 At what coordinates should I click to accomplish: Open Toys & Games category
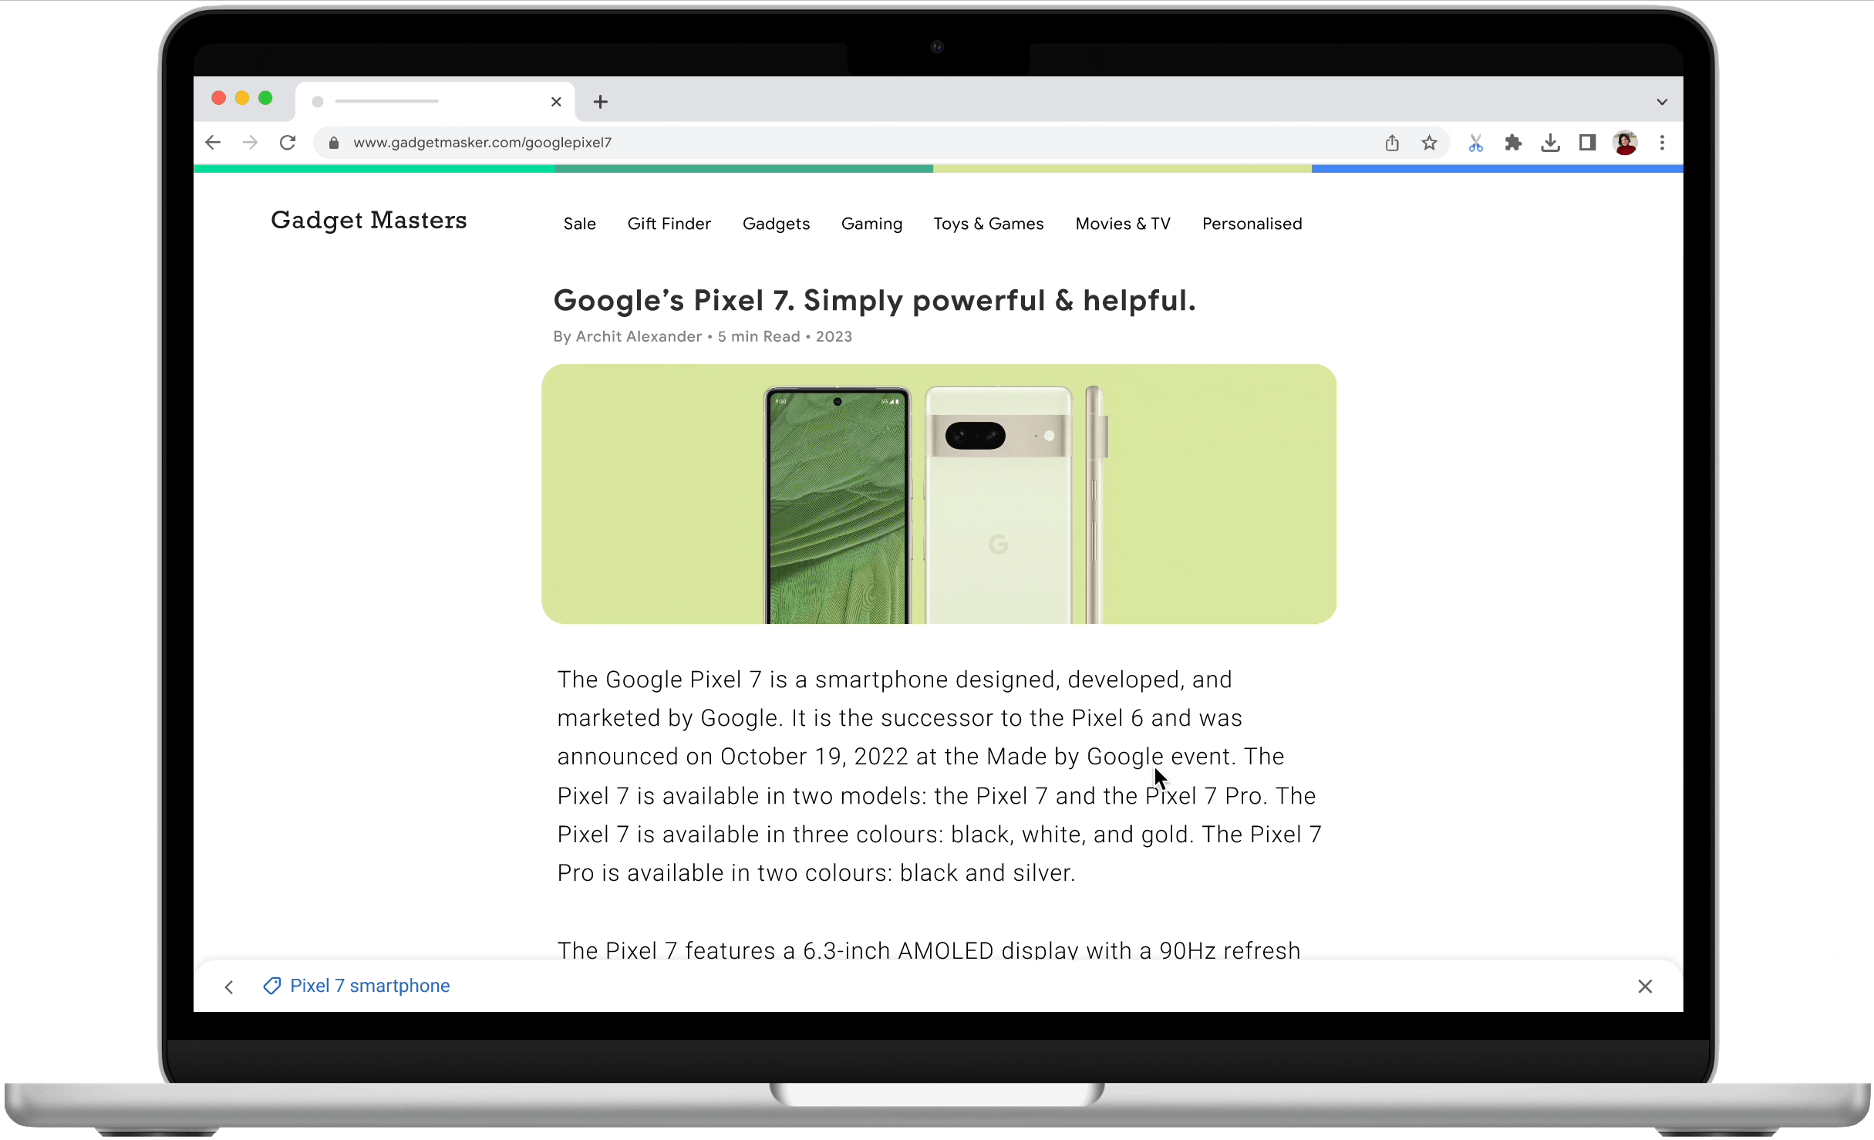point(989,224)
